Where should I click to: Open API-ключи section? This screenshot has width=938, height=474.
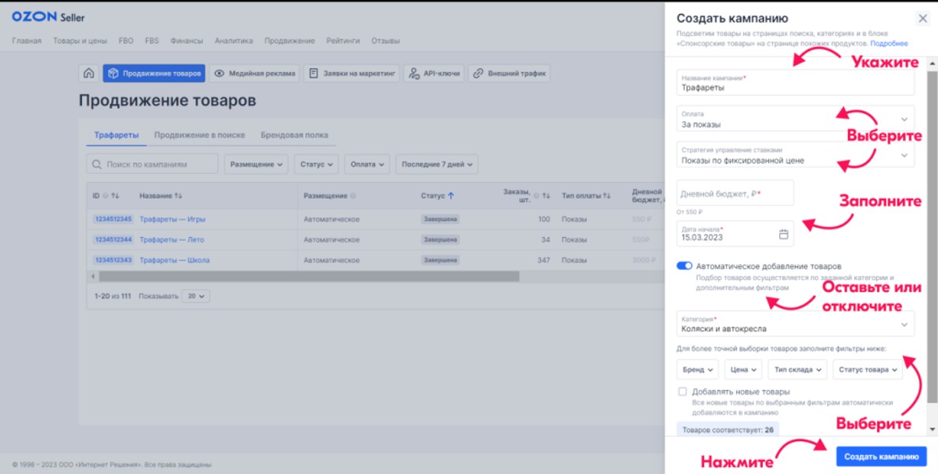[x=434, y=74]
